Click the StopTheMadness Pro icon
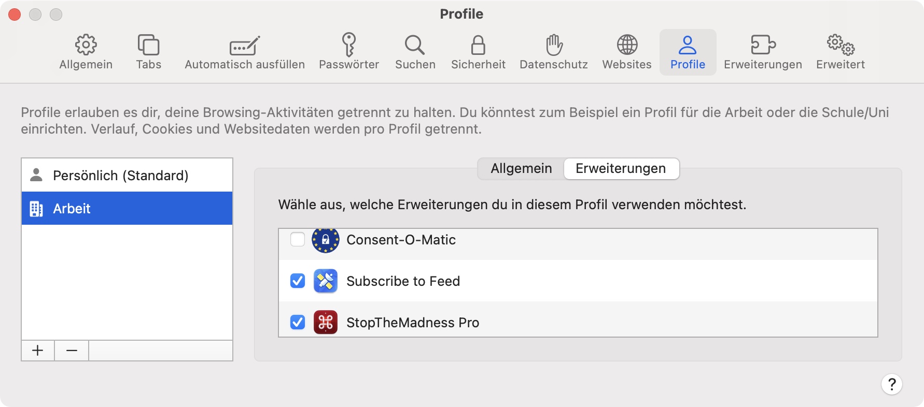 (x=326, y=323)
